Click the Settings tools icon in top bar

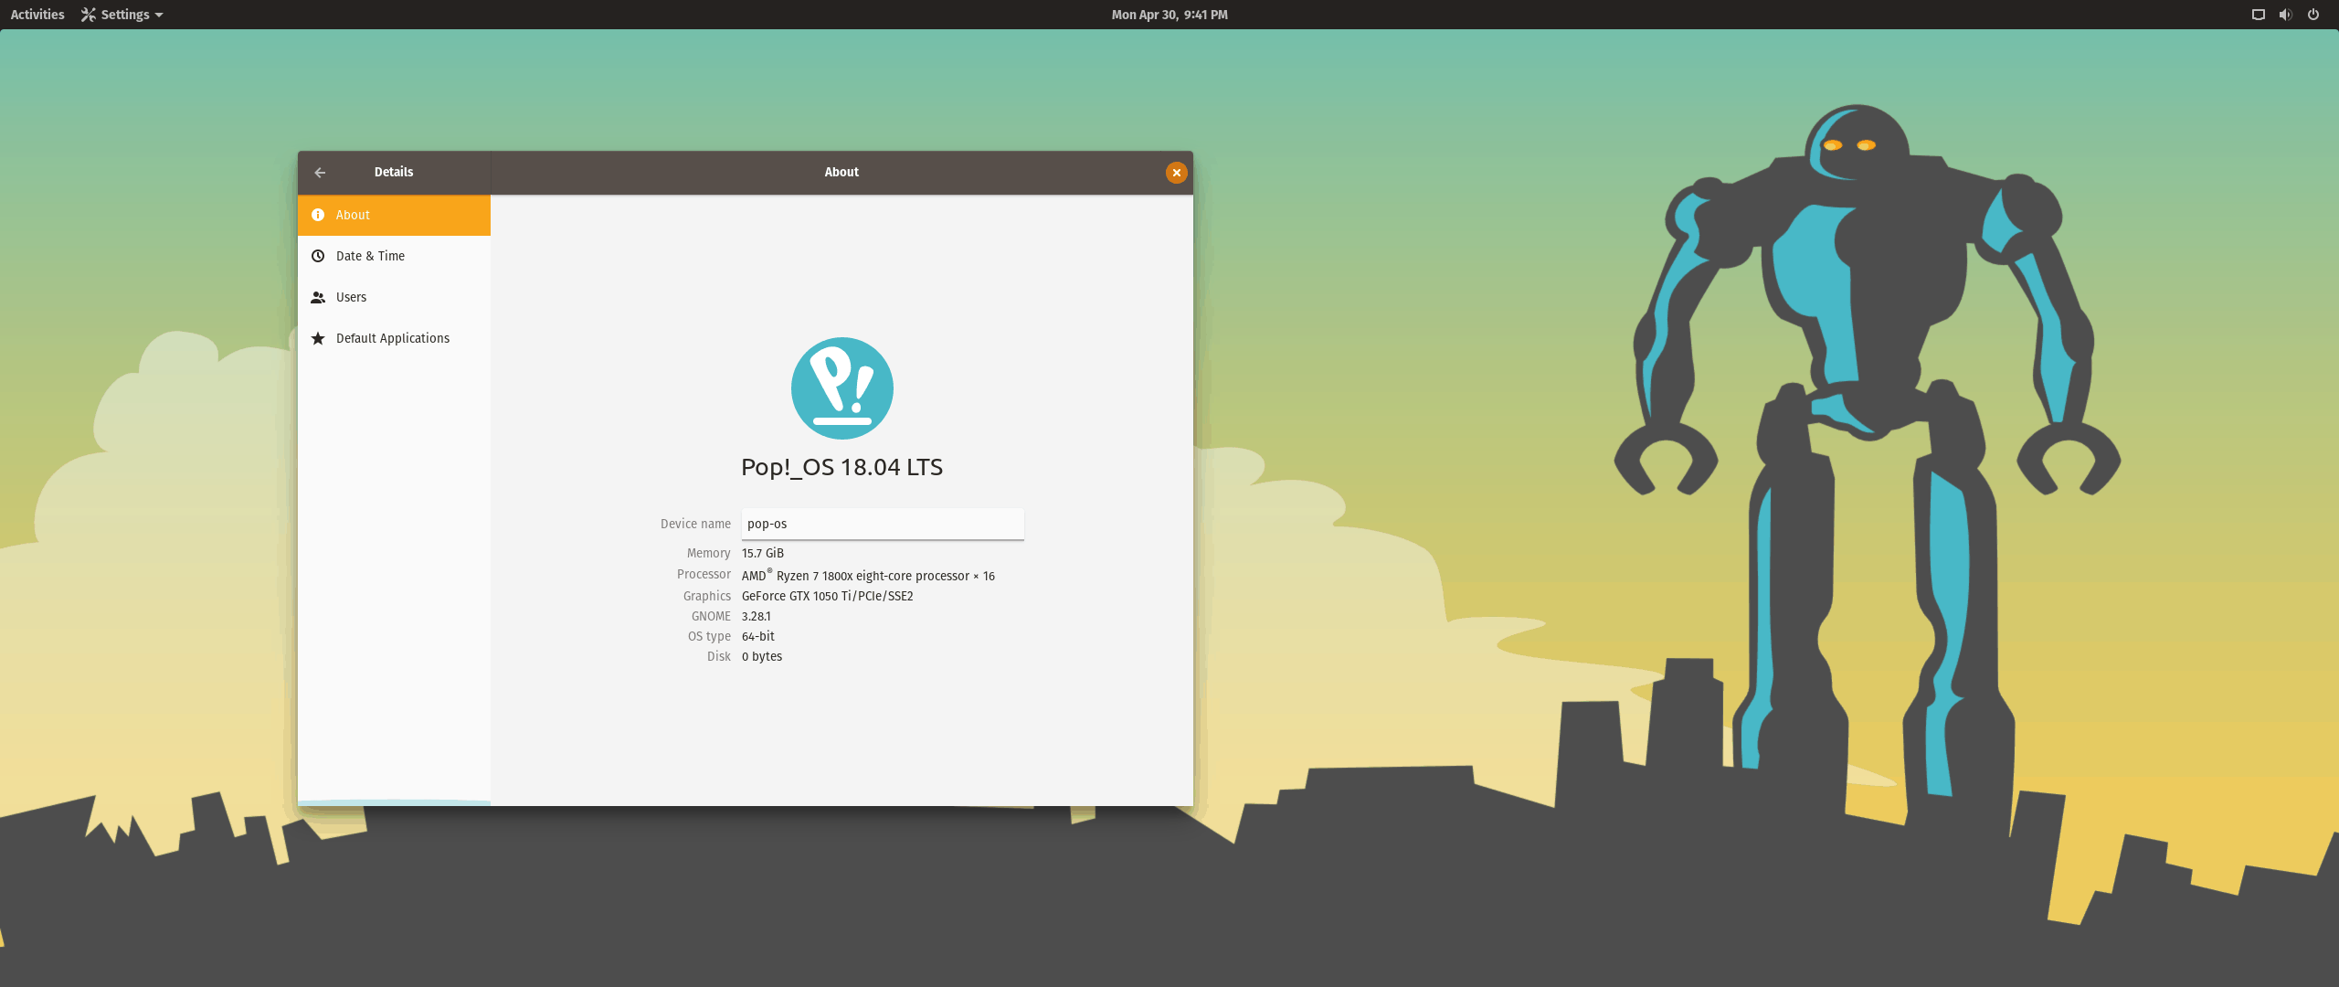point(89,15)
